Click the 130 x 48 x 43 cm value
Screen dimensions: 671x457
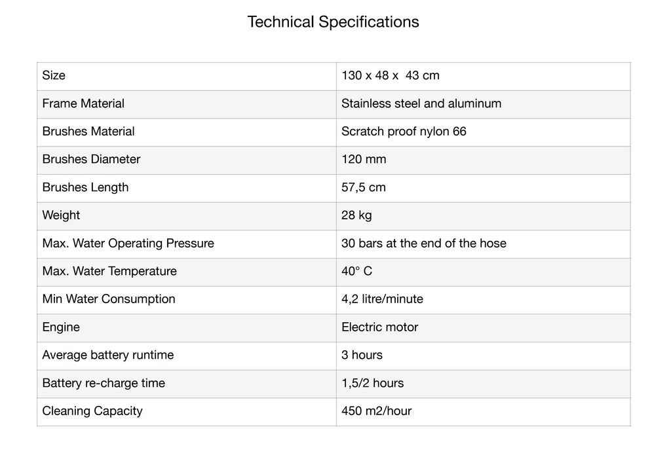point(390,75)
